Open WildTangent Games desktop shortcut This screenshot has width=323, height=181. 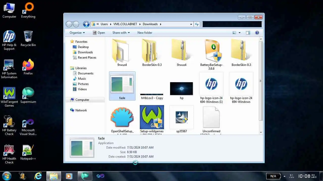tap(9, 97)
